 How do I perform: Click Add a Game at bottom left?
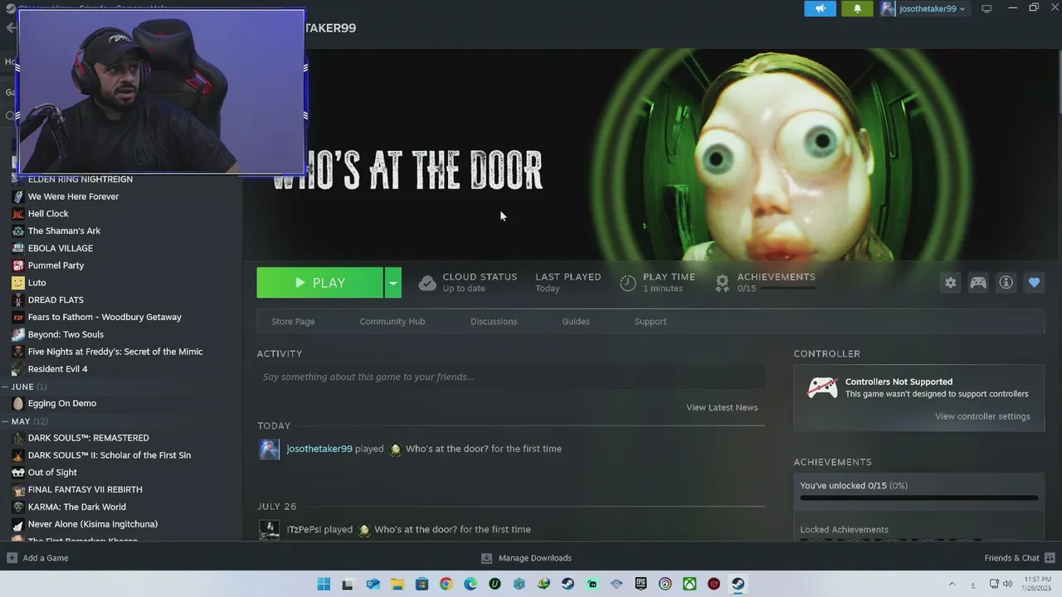[46, 558]
